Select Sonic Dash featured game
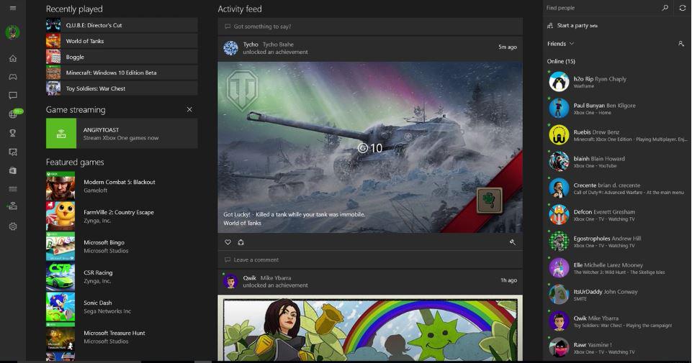Screen dimensions: 692x363 click(x=122, y=307)
